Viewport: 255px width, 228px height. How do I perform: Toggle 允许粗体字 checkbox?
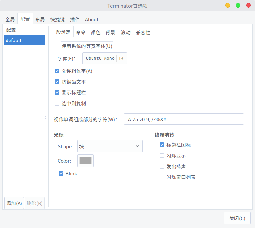tap(57, 71)
